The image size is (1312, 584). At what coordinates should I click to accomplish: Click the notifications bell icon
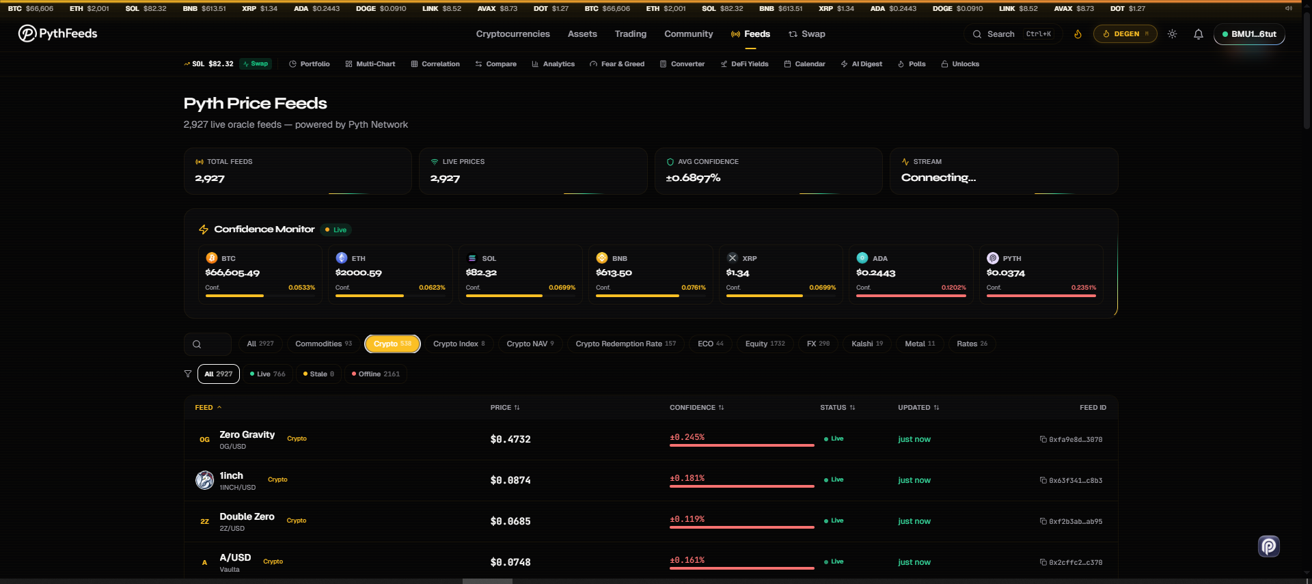click(1198, 34)
